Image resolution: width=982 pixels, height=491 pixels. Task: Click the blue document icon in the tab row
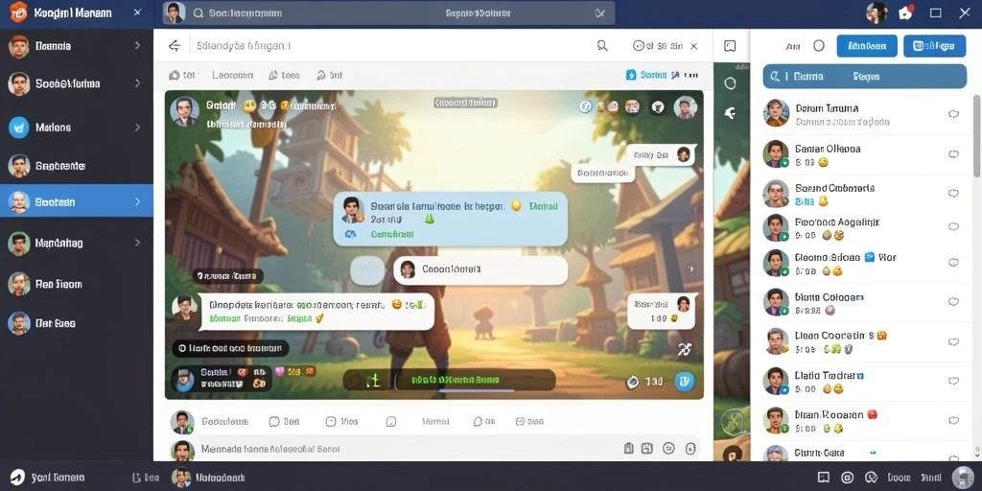[x=631, y=75]
